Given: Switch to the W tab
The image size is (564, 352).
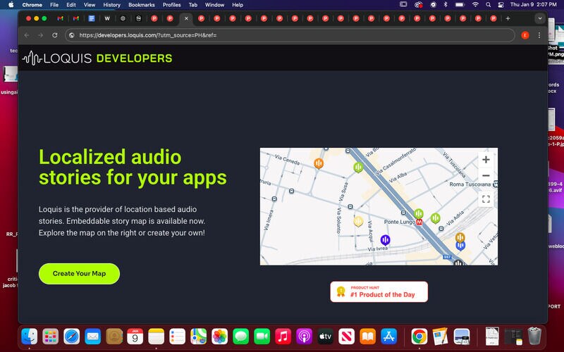Looking at the screenshot, I should pos(107,18).
